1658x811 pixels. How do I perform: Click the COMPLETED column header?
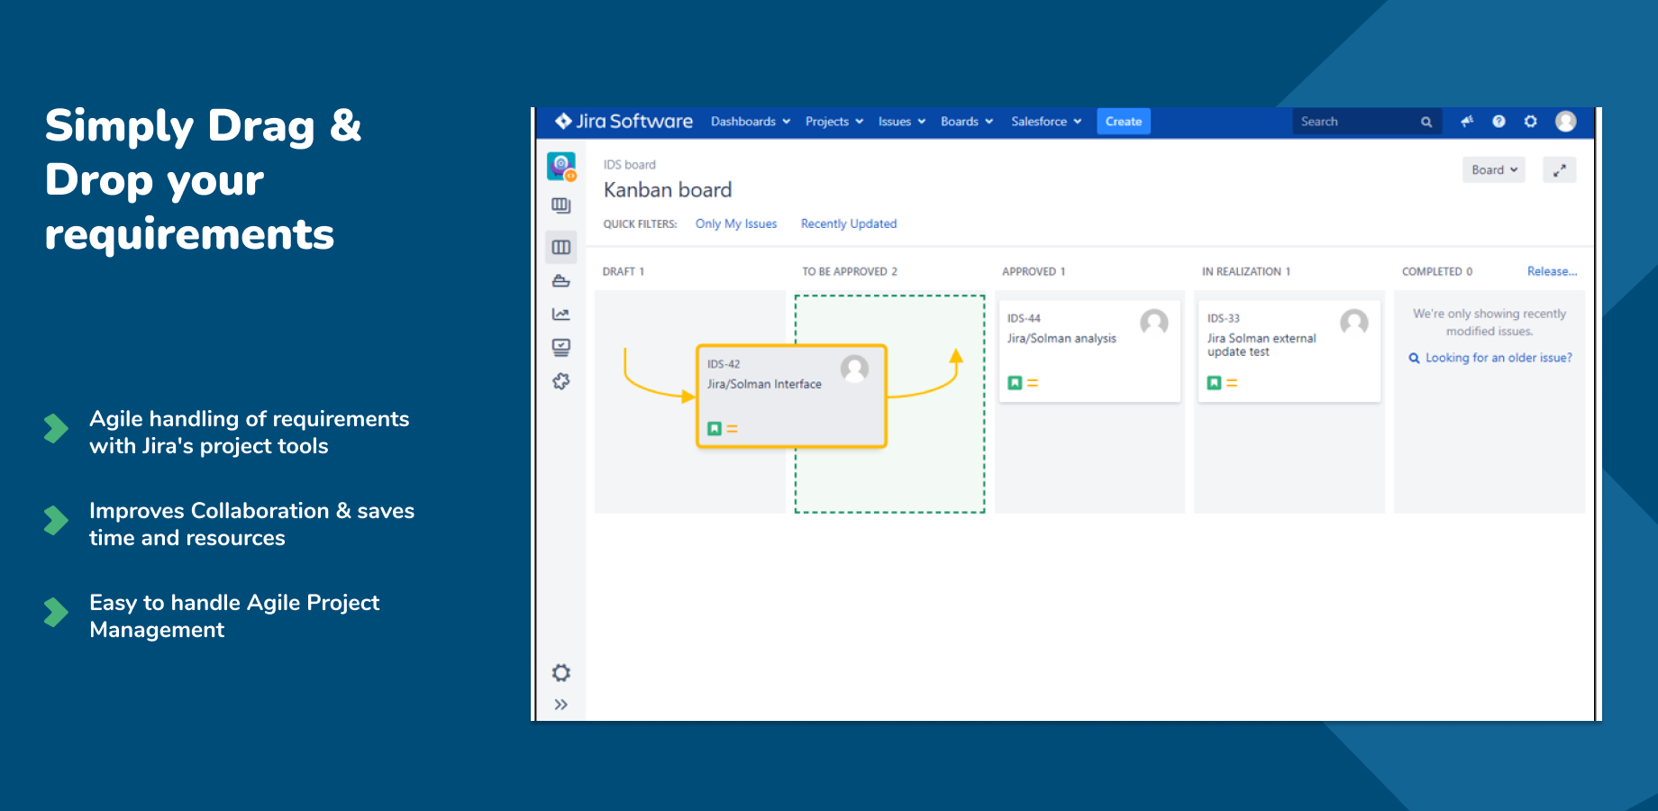click(x=1437, y=271)
